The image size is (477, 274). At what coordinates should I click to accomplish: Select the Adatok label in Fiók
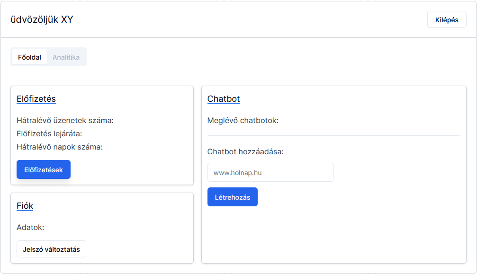coord(30,228)
